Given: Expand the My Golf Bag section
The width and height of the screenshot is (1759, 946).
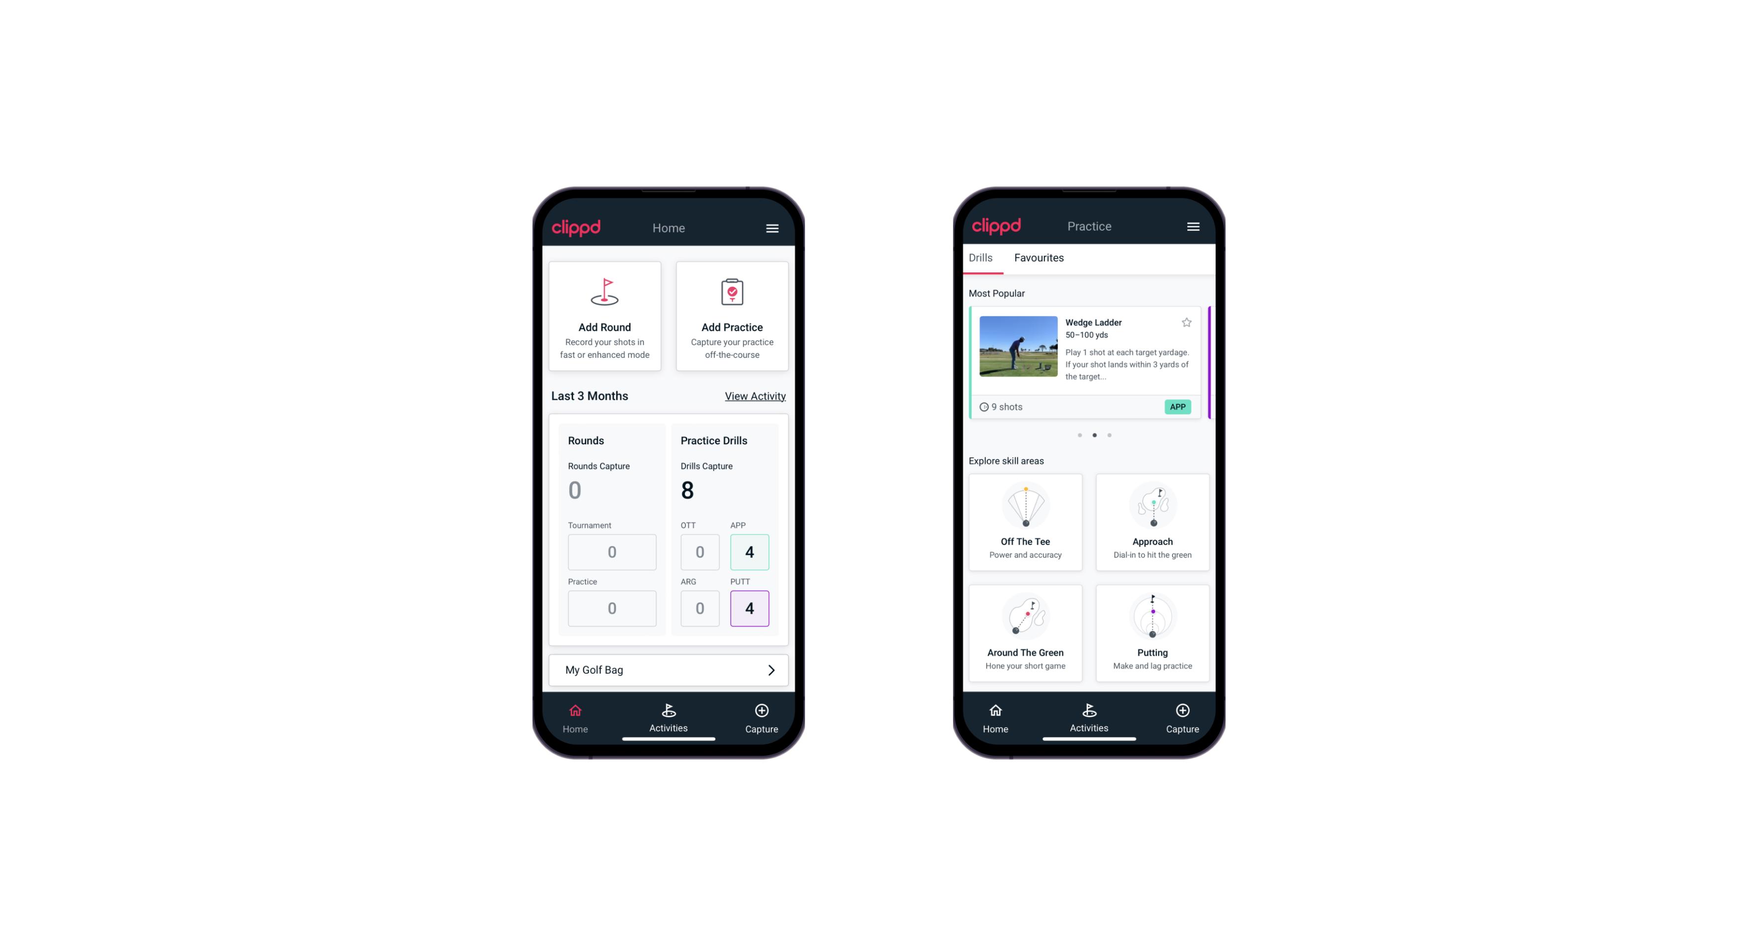Looking at the screenshot, I should click(770, 669).
